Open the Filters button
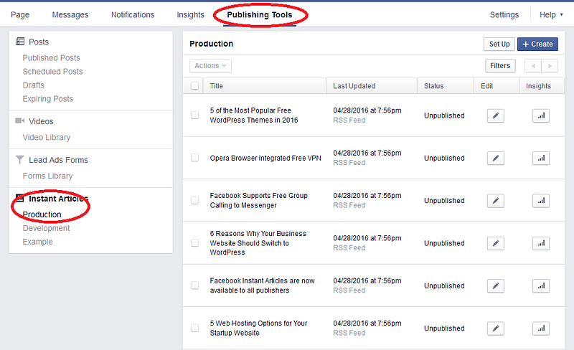 click(500, 65)
